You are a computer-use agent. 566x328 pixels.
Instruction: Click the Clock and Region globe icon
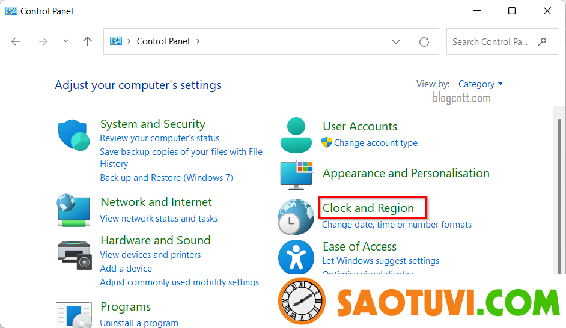pos(296,216)
